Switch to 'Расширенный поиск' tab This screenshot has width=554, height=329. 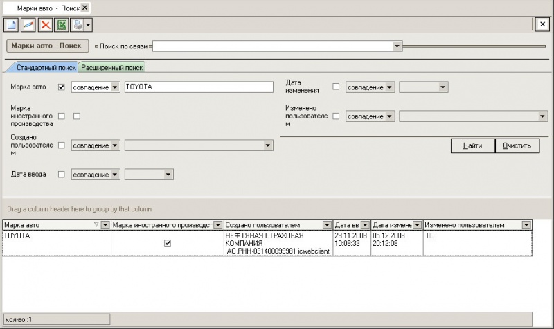coord(112,68)
